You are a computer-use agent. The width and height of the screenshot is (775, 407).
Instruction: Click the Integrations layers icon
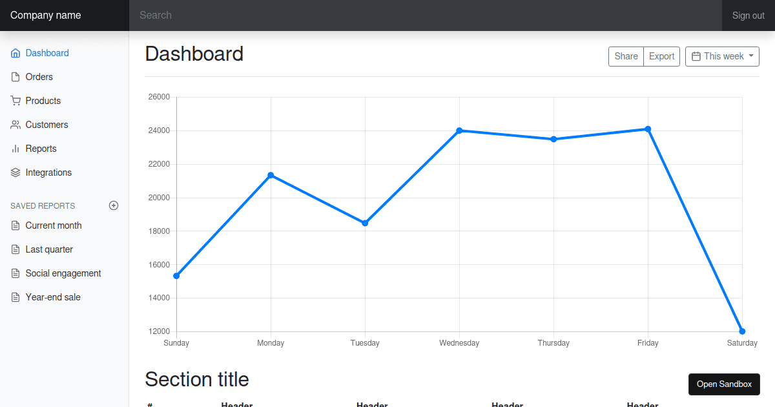pyautogui.click(x=15, y=173)
